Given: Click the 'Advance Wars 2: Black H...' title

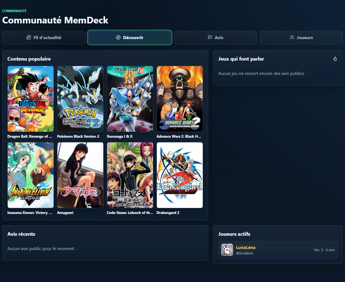Looking at the screenshot, I should [x=179, y=136].
